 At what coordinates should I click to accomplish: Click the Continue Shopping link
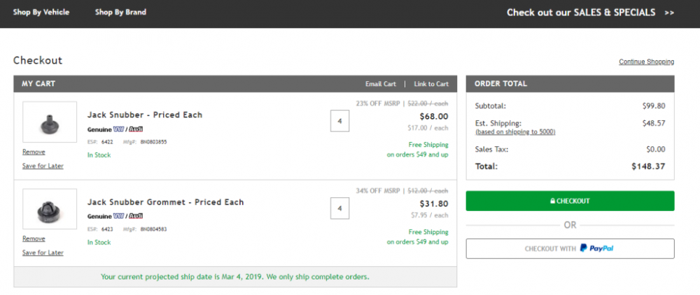(x=646, y=62)
